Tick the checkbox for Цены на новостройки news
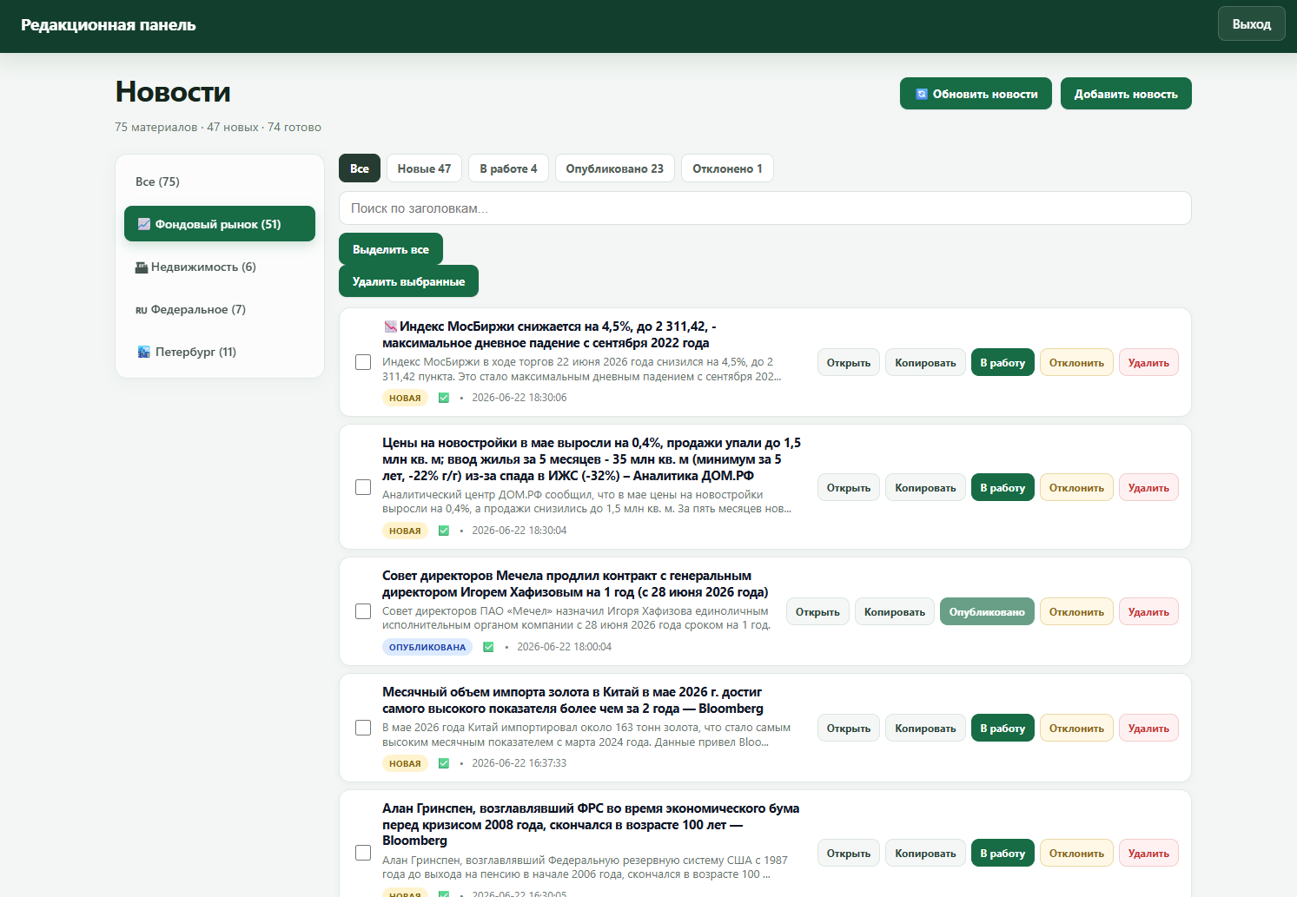 point(363,487)
